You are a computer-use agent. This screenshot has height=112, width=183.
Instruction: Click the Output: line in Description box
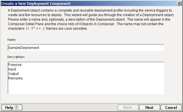(14, 74)
